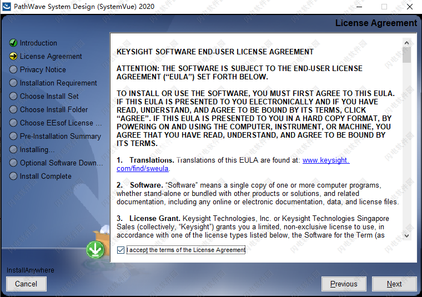Click the '1. Translations.' heading text
422x297 pixels.
(x=145, y=160)
